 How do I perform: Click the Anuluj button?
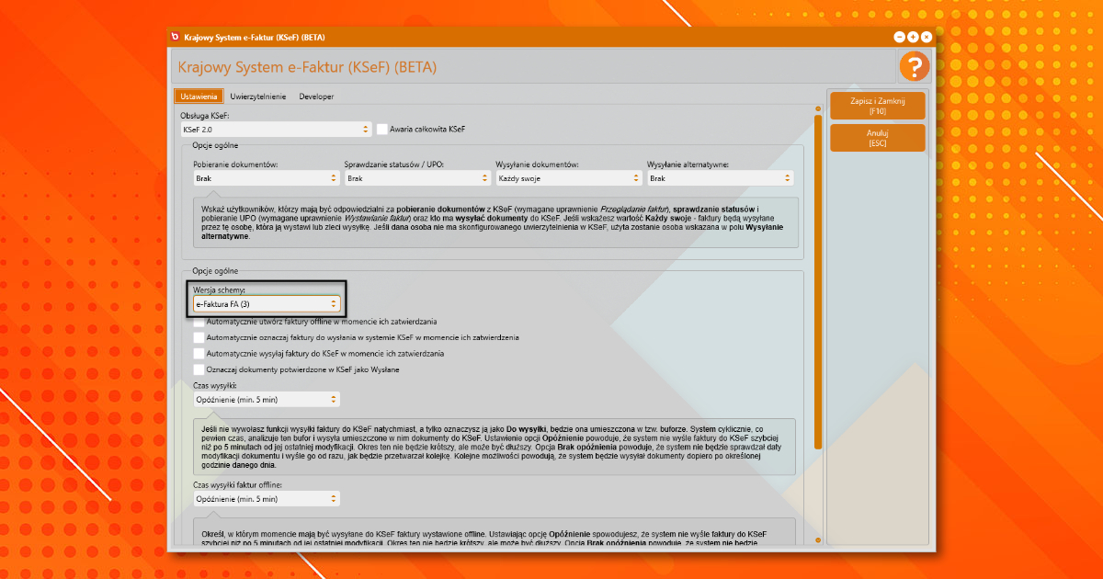click(x=877, y=138)
